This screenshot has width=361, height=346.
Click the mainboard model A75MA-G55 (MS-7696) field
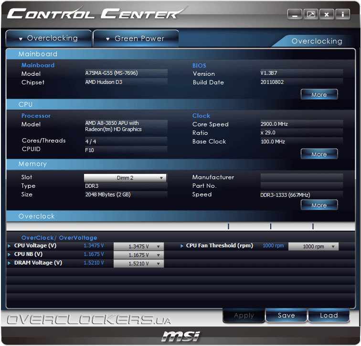click(x=126, y=73)
